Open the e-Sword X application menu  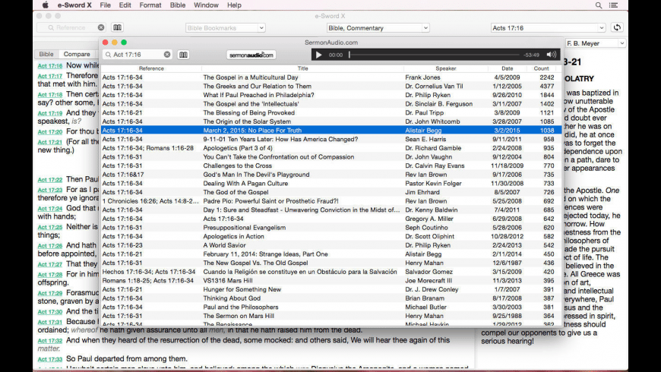click(74, 5)
